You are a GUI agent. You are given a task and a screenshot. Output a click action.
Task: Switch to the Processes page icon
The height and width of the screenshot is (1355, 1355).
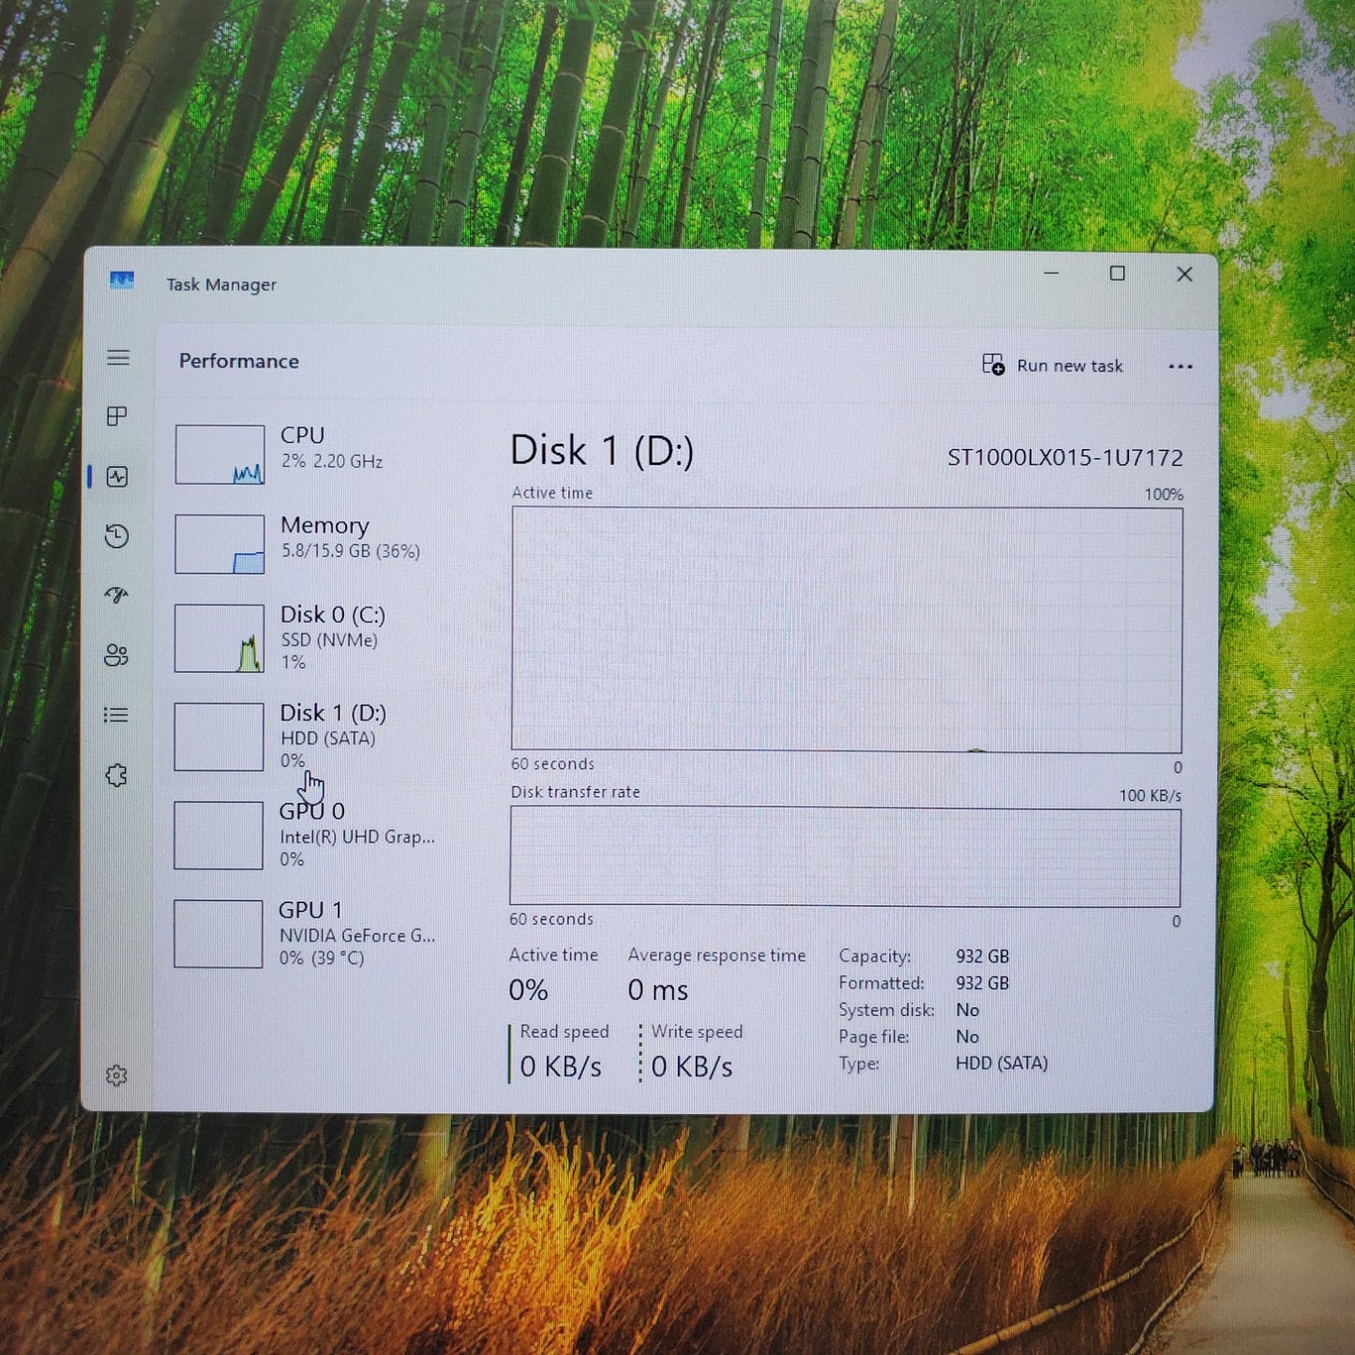(116, 416)
